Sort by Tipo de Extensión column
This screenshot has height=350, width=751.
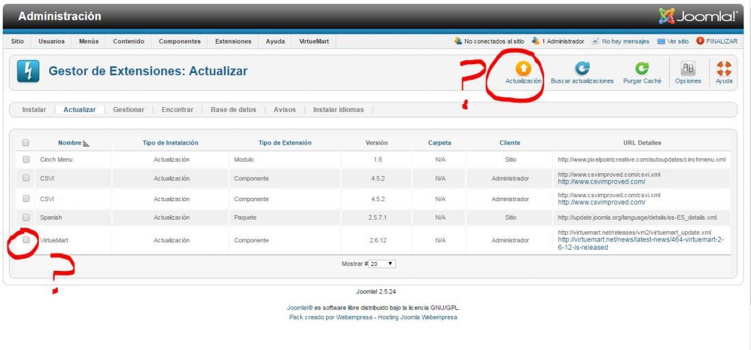[x=285, y=143]
